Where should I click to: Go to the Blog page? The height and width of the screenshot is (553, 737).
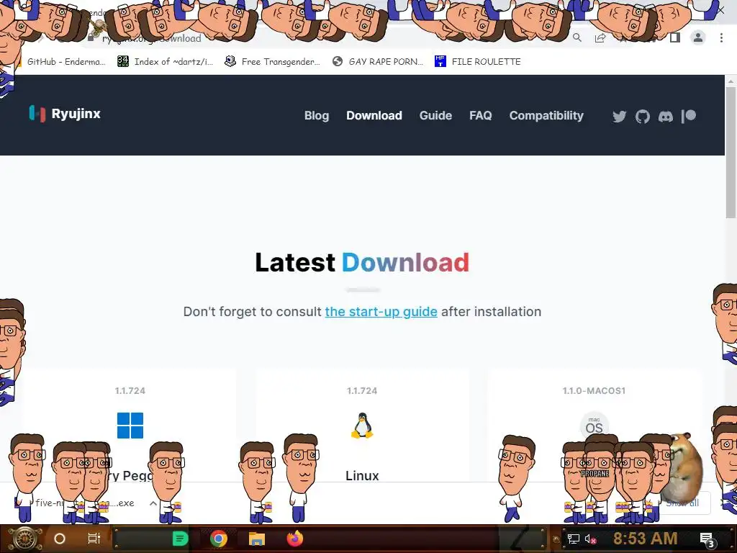[317, 116]
